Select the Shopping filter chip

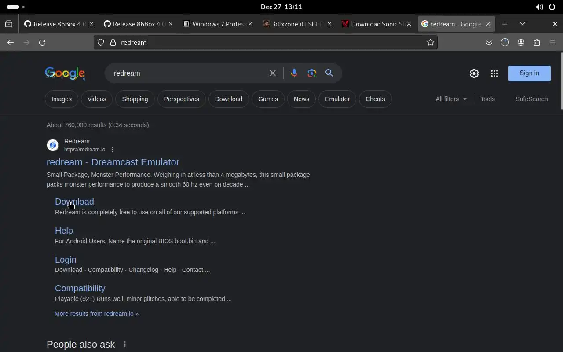tap(135, 99)
